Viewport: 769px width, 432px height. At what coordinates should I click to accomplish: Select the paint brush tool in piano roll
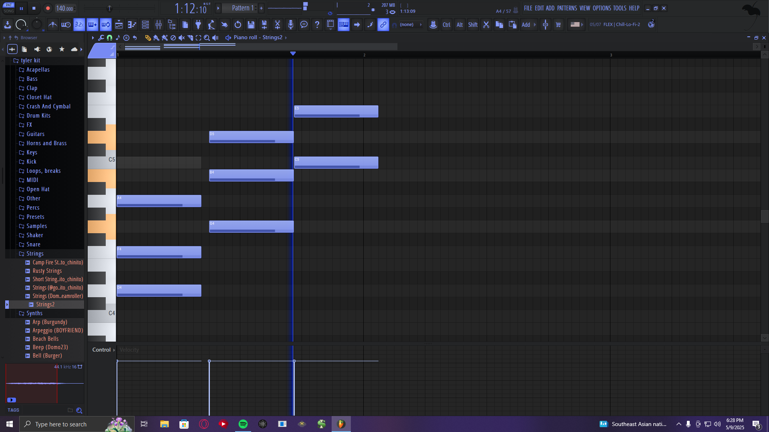(156, 38)
